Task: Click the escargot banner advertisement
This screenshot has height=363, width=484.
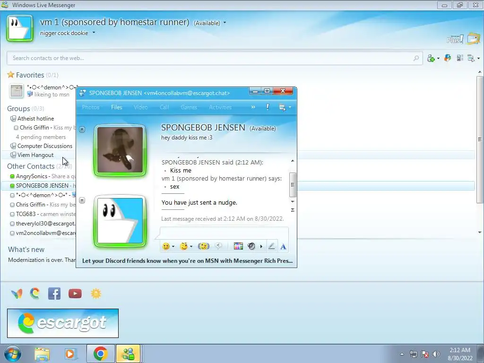Action: point(63,323)
